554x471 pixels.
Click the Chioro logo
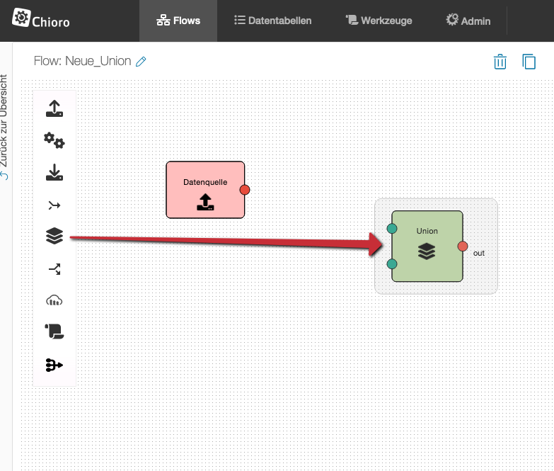tap(42, 19)
